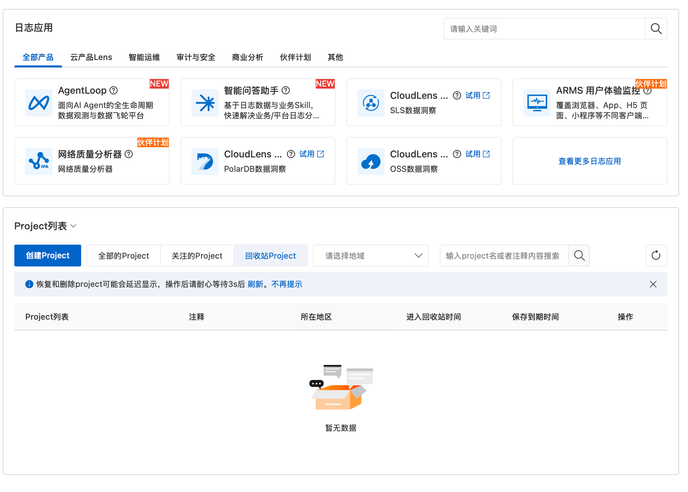Screen dimensions: 688x492
Task: Click 试用 link on OSS数据洞察 card
Action: pos(473,154)
